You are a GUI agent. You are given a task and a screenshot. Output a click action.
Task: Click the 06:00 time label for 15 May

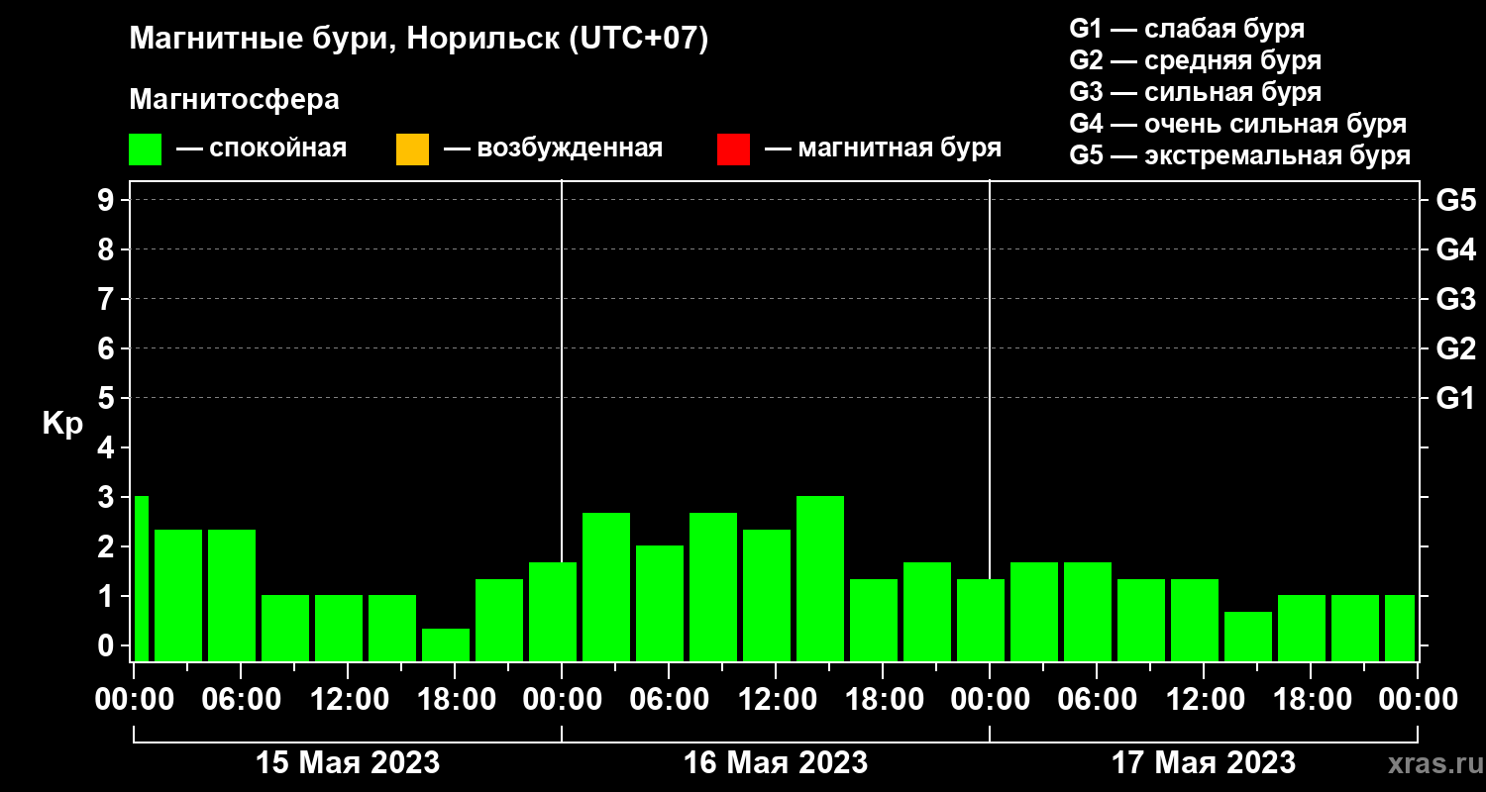241,699
